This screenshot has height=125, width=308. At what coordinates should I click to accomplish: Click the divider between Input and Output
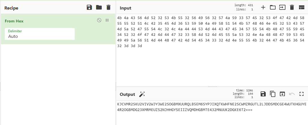(211, 87)
